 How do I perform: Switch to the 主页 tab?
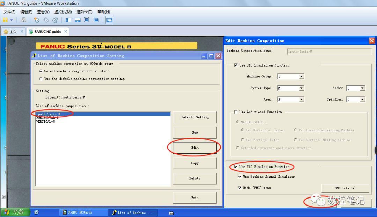13,31
